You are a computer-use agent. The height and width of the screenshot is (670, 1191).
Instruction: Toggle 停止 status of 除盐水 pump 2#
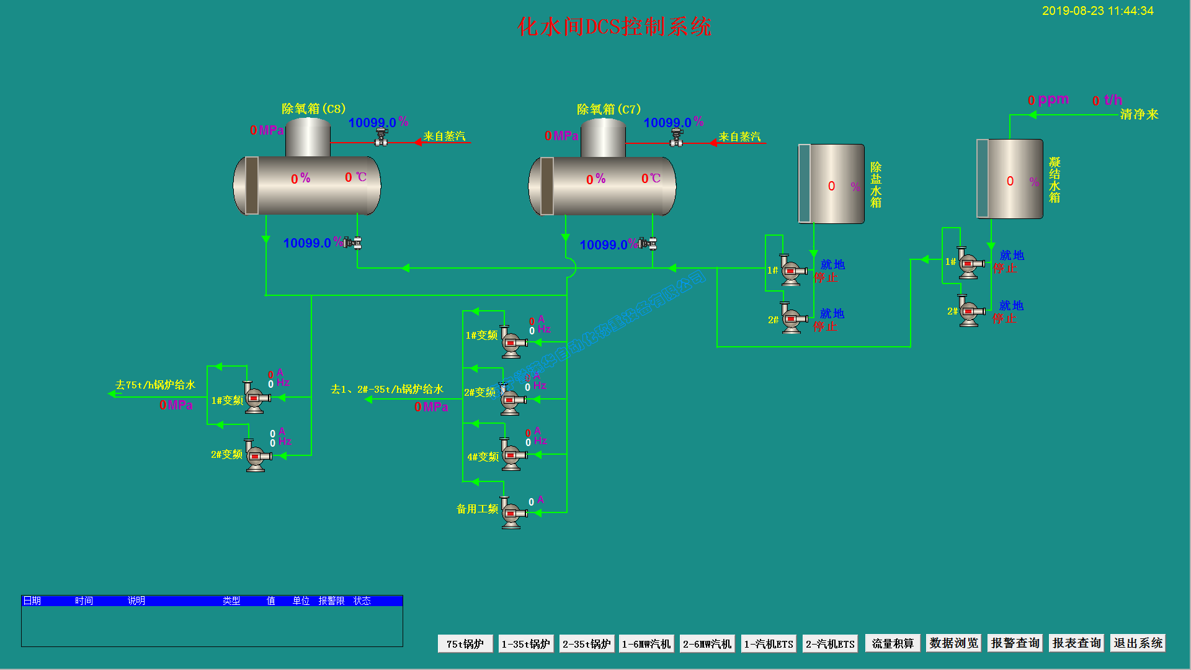click(825, 326)
